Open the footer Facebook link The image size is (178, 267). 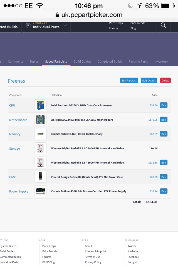[133, 257]
